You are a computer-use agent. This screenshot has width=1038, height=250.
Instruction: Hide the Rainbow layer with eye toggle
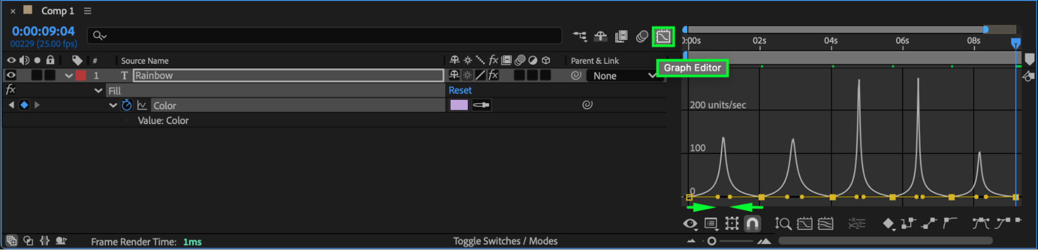click(11, 75)
